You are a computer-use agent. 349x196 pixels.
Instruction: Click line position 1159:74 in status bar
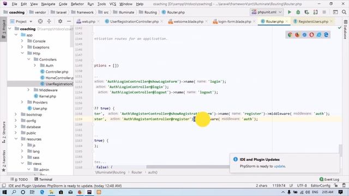tap(279, 185)
